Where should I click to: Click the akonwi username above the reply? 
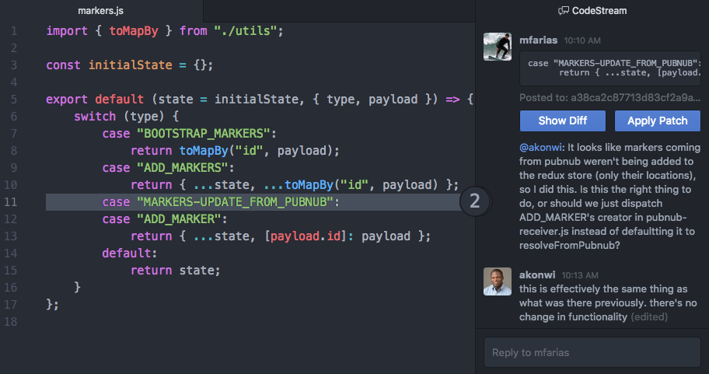tap(537, 274)
